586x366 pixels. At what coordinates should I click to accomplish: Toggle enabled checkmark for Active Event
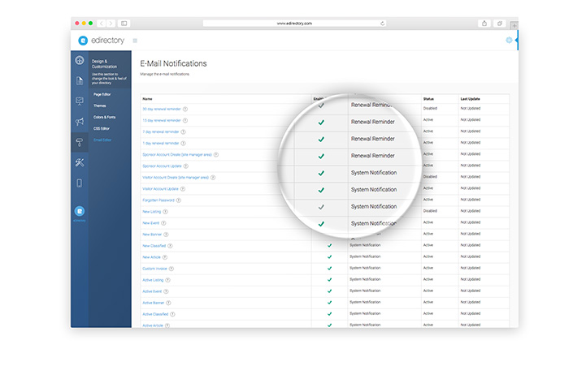pos(330,291)
